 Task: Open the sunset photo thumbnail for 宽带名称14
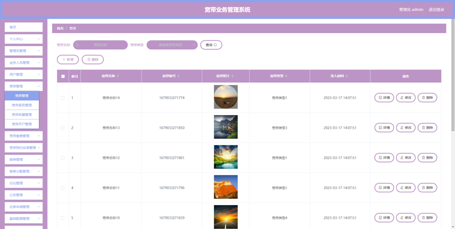[x=226, y=97]
